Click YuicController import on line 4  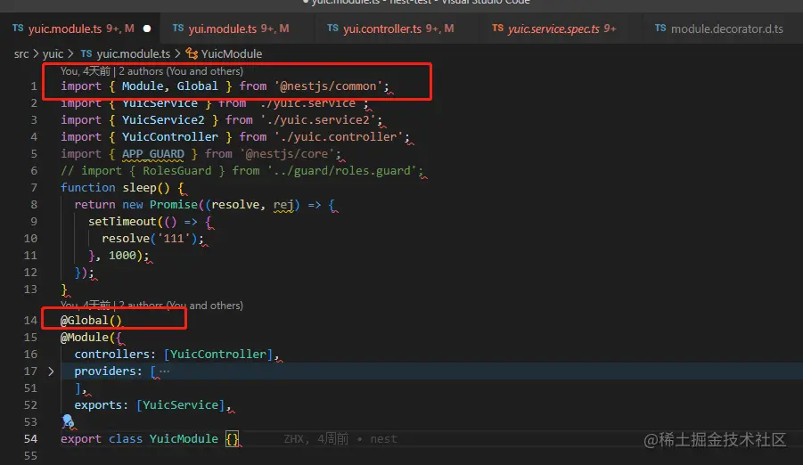coord(169,136)
